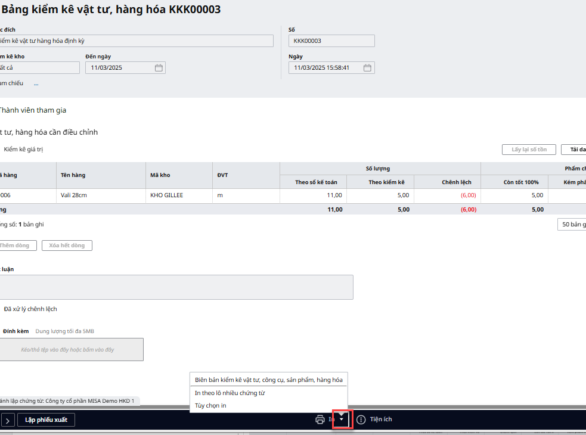Viewport: 586px width, 435px height.
Task: Click the reference ellipsis link
Action: 36,83
